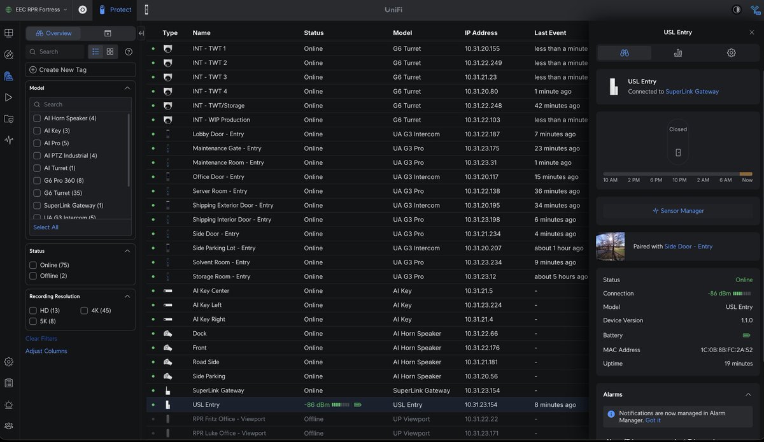Open the Sensor Manager button

(x=678, y=211)
